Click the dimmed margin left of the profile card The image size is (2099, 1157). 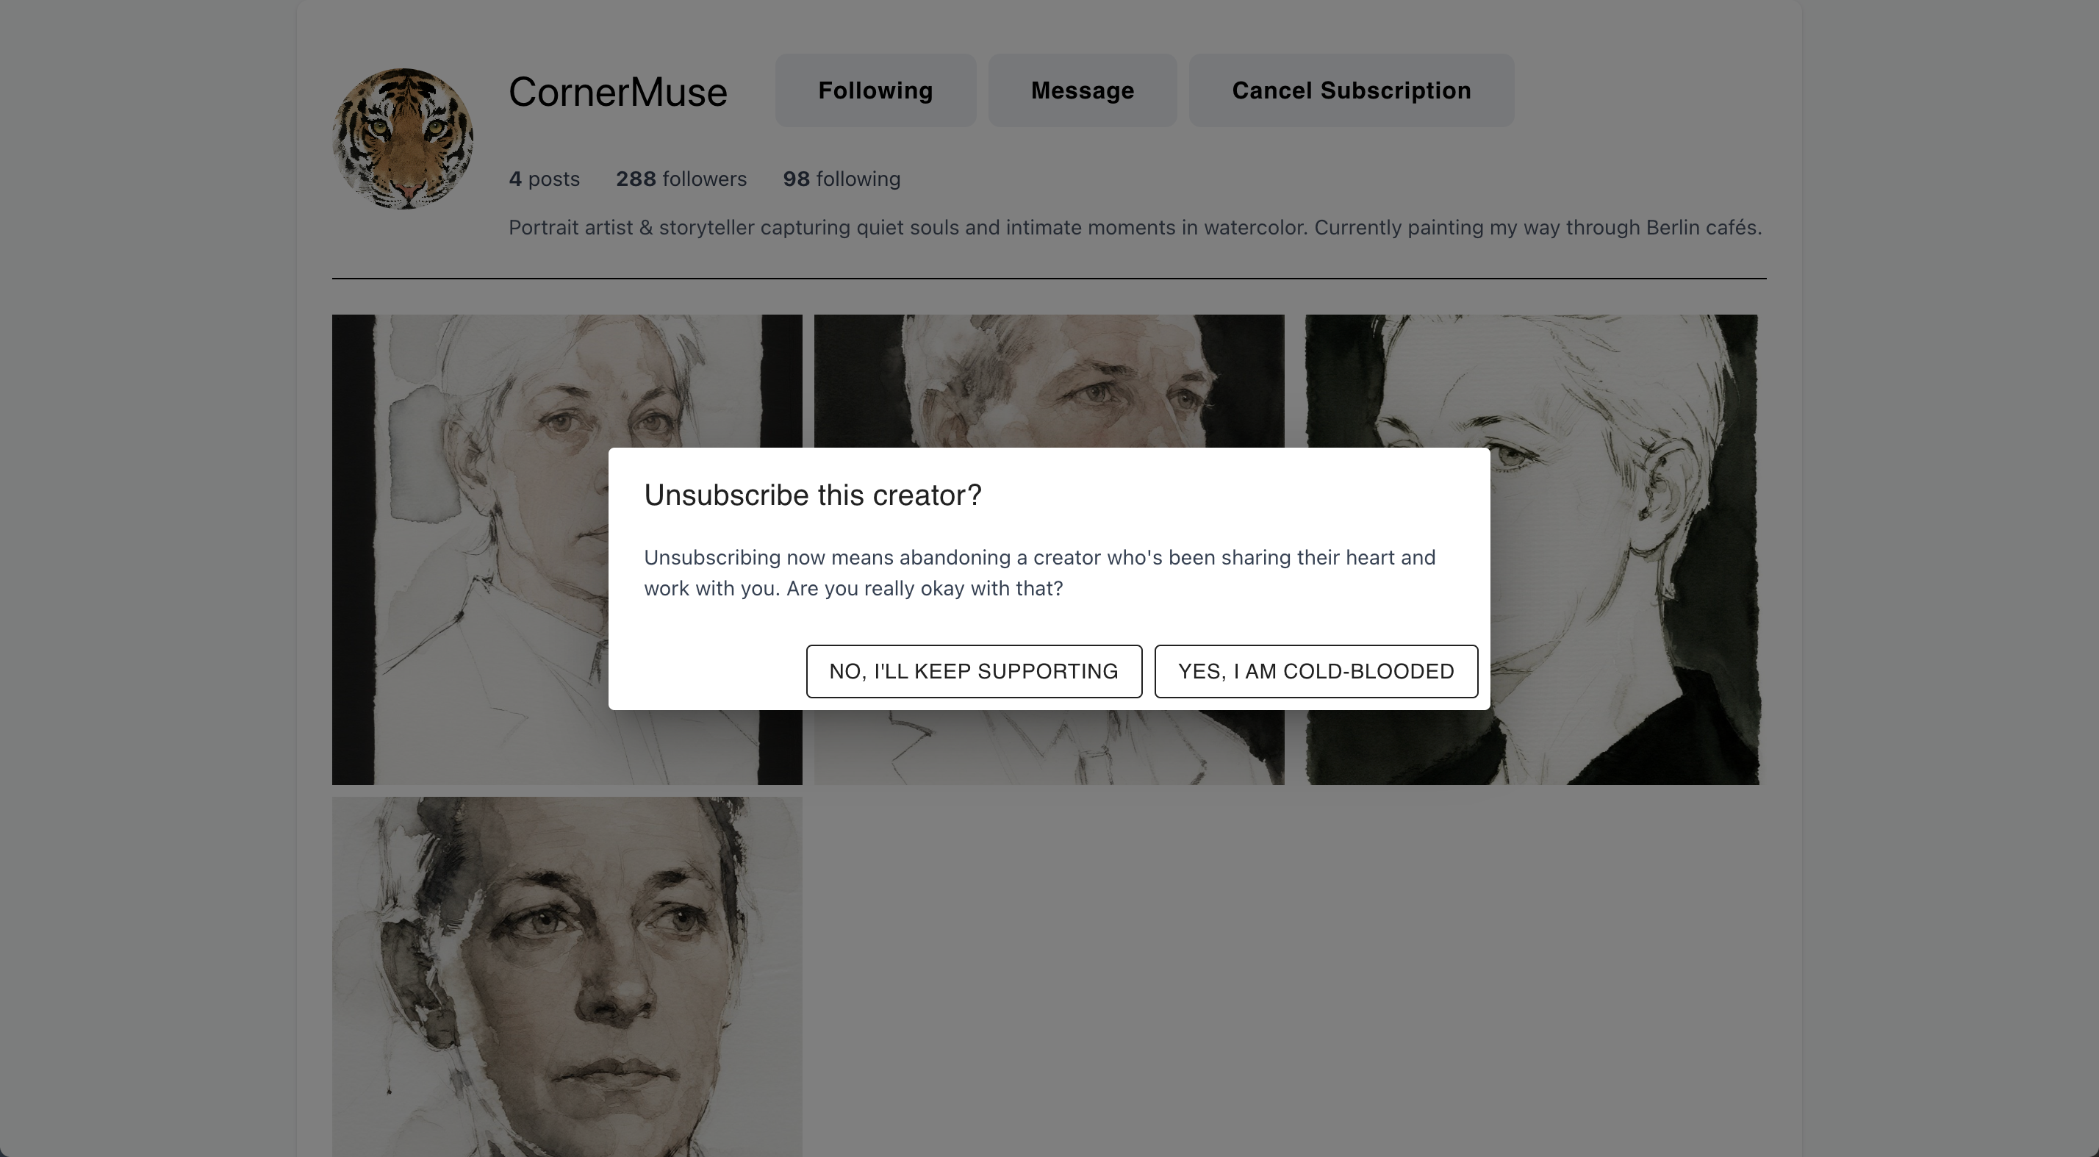(x=147, y=570)
